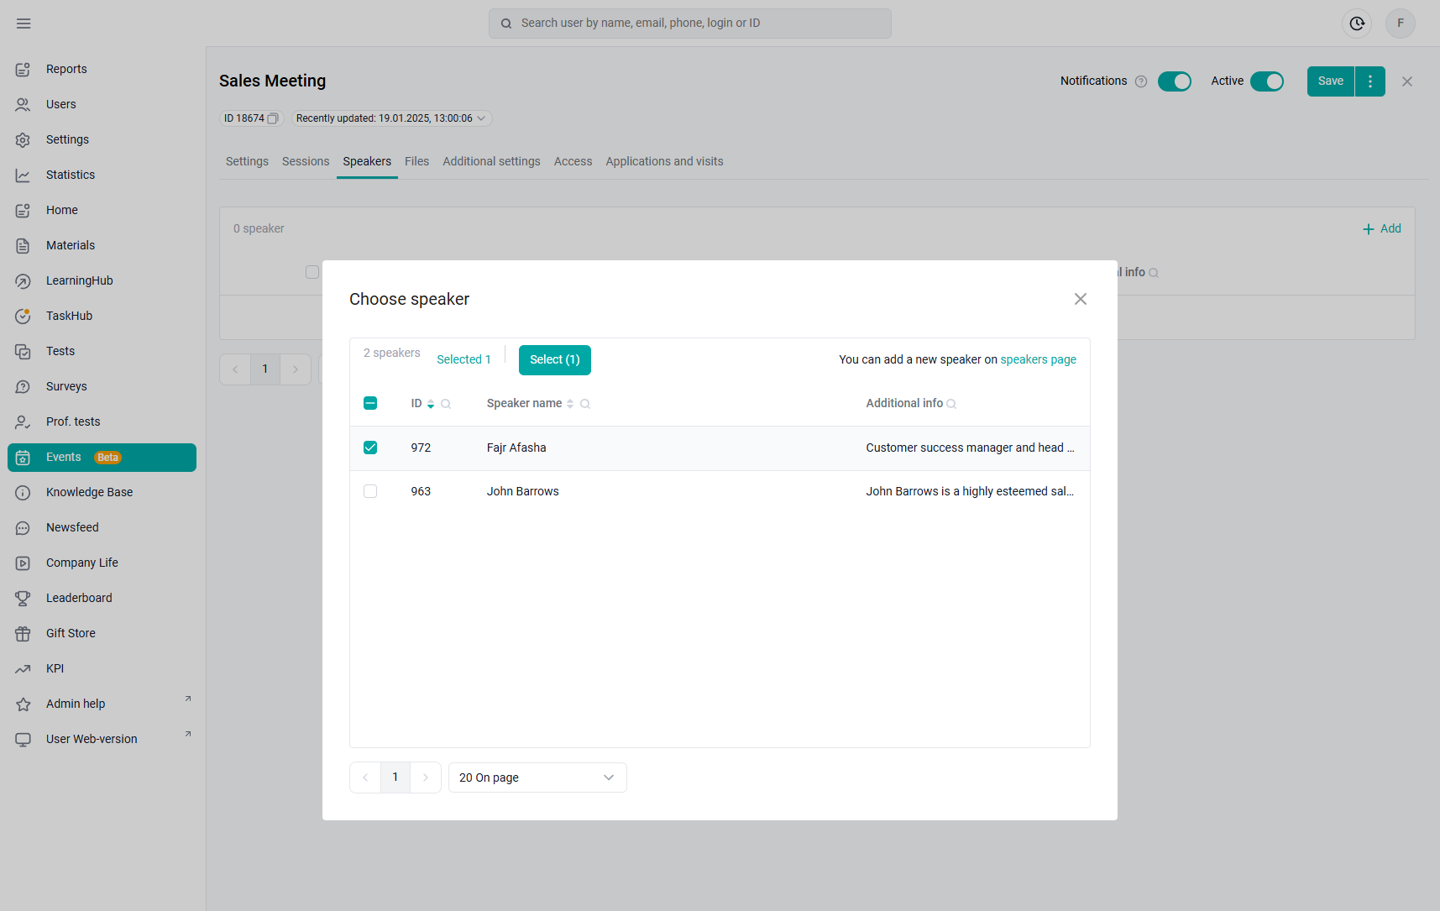Image resolution: width=1440 pixels, height=911 pixels.
Task: Click the Admin help star icon
Action: 24,704
